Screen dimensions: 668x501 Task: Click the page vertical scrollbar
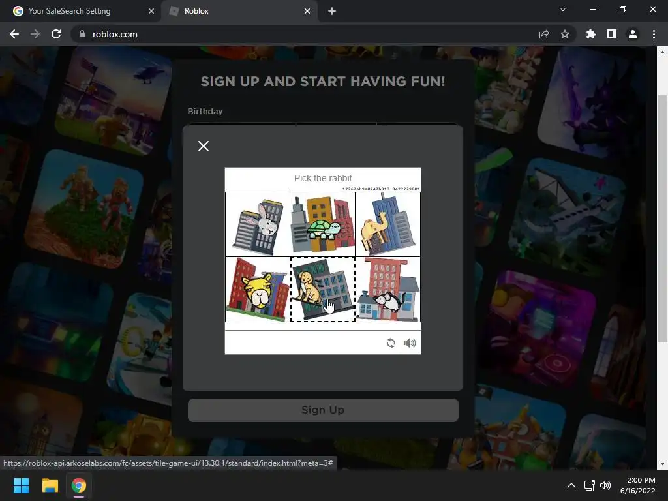tap(662, 219)
